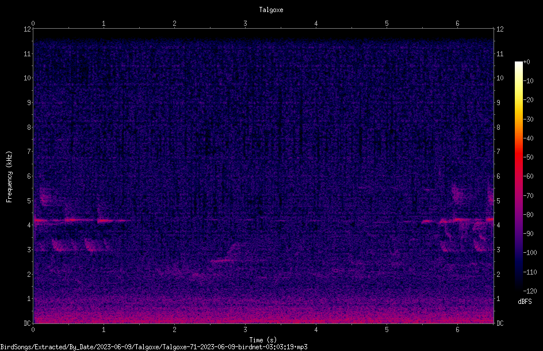Click the file path text ending in birdnet-03:03:19.mp3

coord(154,347)
